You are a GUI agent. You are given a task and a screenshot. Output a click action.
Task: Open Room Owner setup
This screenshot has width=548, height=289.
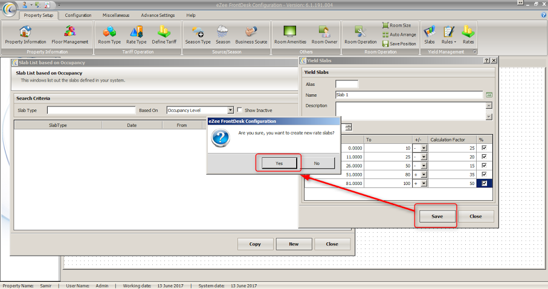pos(324,35)
